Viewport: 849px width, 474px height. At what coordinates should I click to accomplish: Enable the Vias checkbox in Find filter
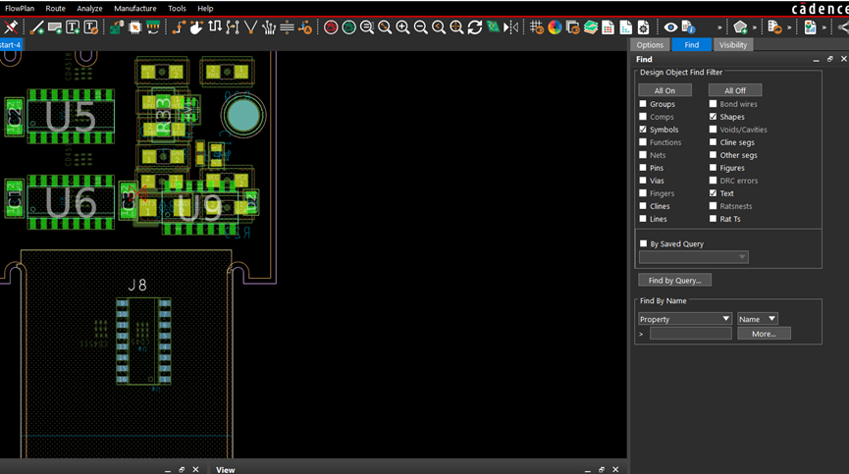643,181
